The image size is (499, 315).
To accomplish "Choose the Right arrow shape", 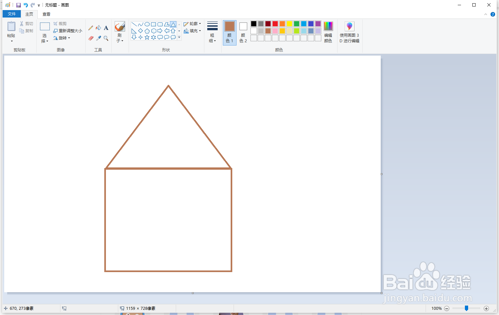I will [160, 31].
